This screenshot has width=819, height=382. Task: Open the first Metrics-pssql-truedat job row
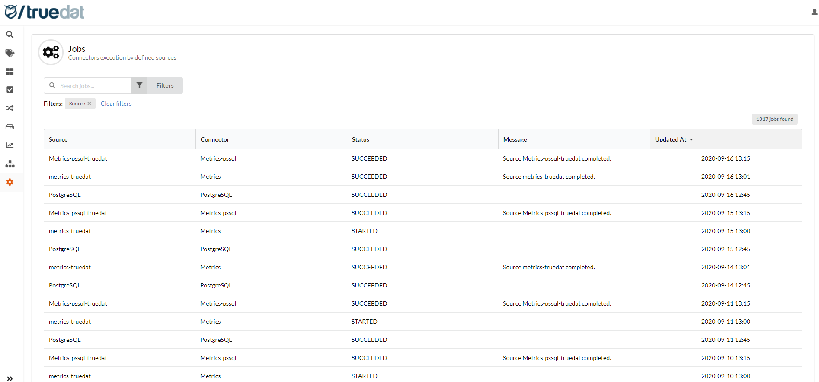coord(78,158)
